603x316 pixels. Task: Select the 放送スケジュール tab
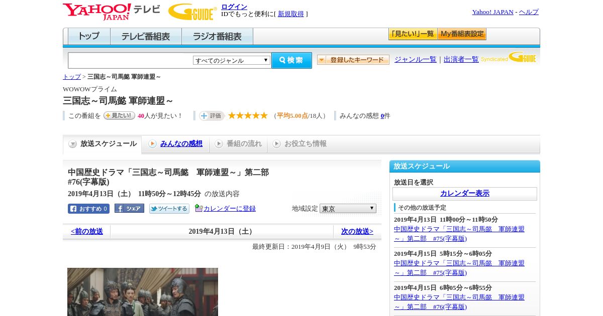pos(103,144)
